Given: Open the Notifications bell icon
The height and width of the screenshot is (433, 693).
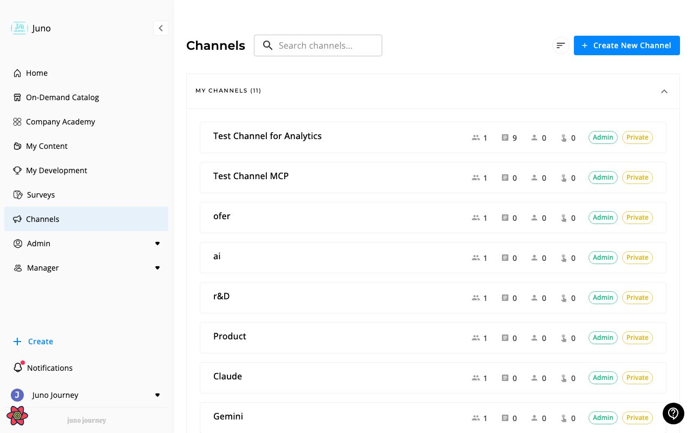Looking at the screenshot, I should (18, 368).
